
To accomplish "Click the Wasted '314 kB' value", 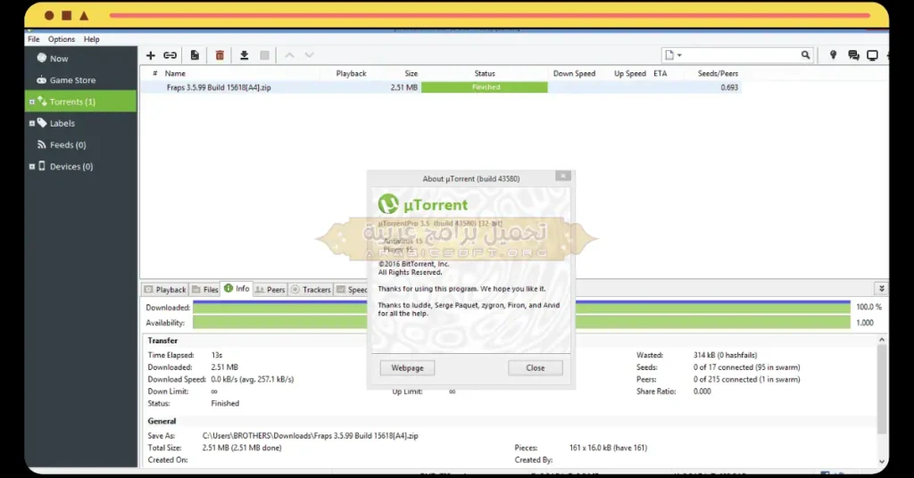I will (725, 355).
